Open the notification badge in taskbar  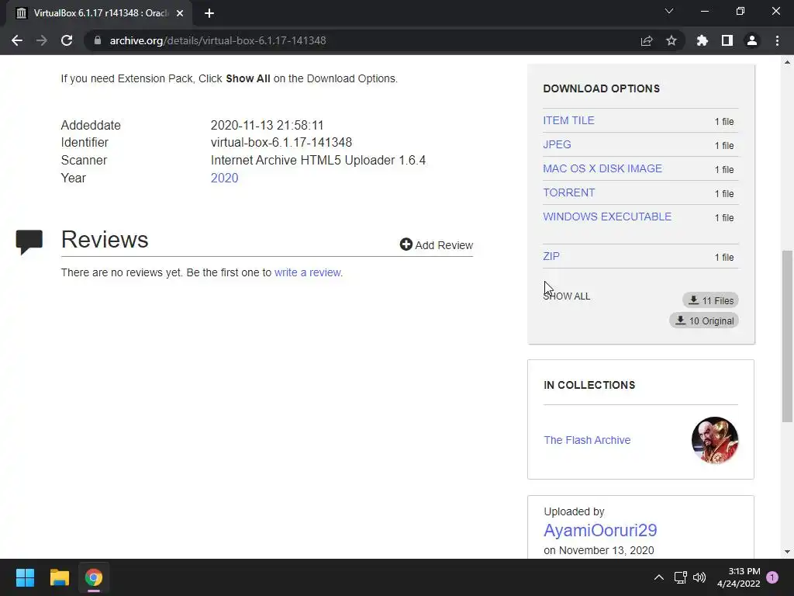[772, 577]
